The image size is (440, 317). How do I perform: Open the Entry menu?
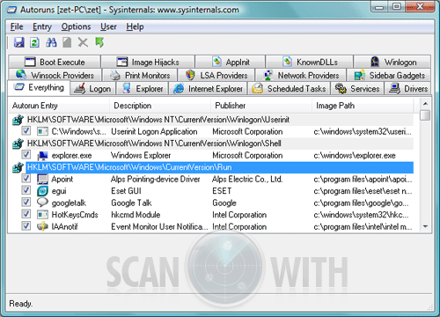(x=42, y=26)
